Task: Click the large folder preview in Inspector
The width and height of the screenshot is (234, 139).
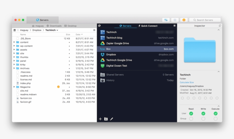Action: coord(200,50)
